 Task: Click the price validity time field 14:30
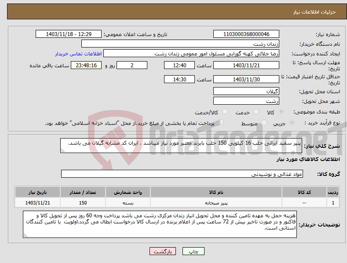pyautogui.click(x=179, y=79)
